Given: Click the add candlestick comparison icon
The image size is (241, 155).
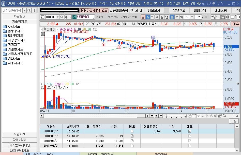Looking at the screenshot, I should coord(213,17).
